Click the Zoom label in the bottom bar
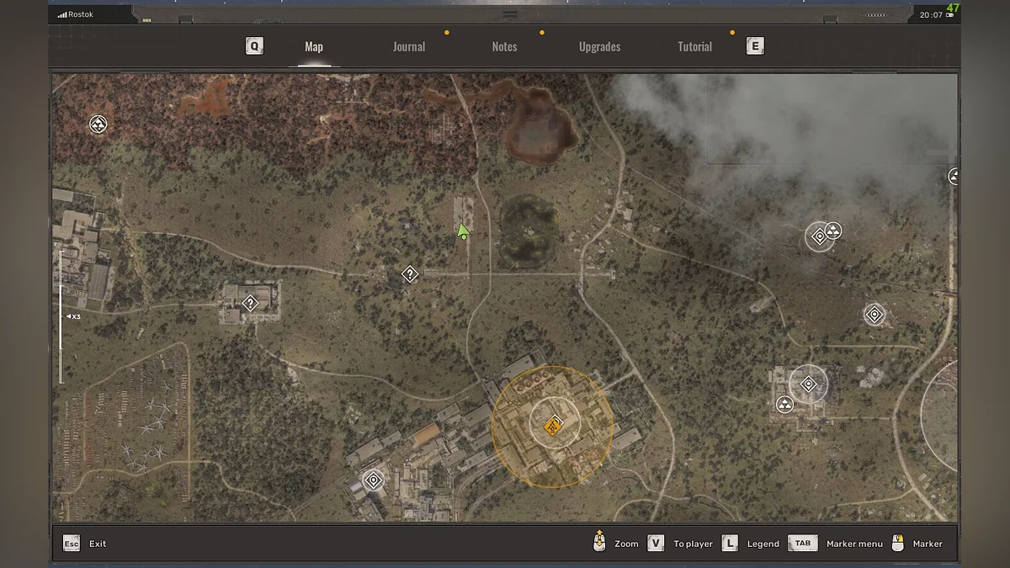The image size is (1010, 568). (626, 544)
